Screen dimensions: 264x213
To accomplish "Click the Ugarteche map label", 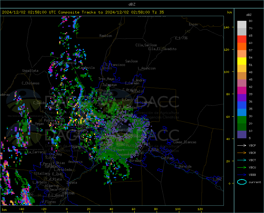I will tap(79, 147).
